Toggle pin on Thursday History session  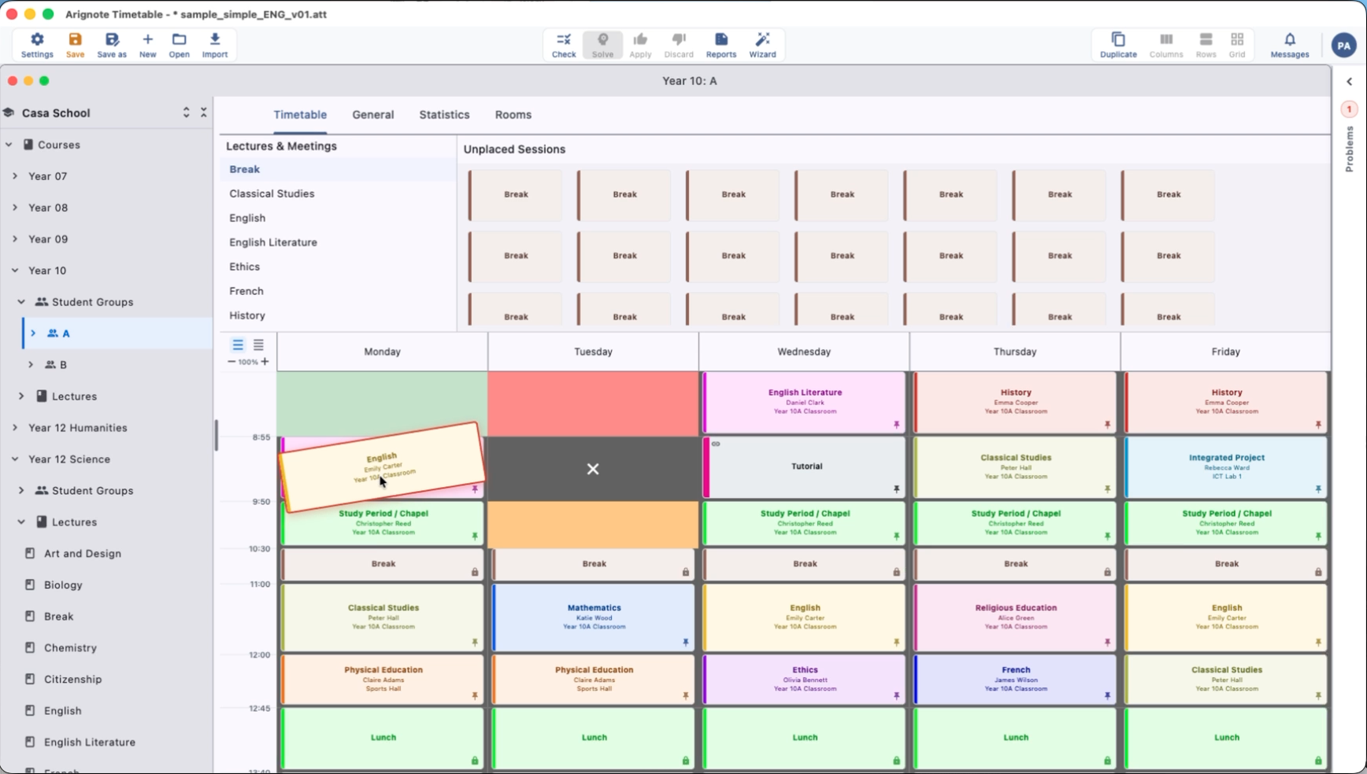tap(1107, 425)
